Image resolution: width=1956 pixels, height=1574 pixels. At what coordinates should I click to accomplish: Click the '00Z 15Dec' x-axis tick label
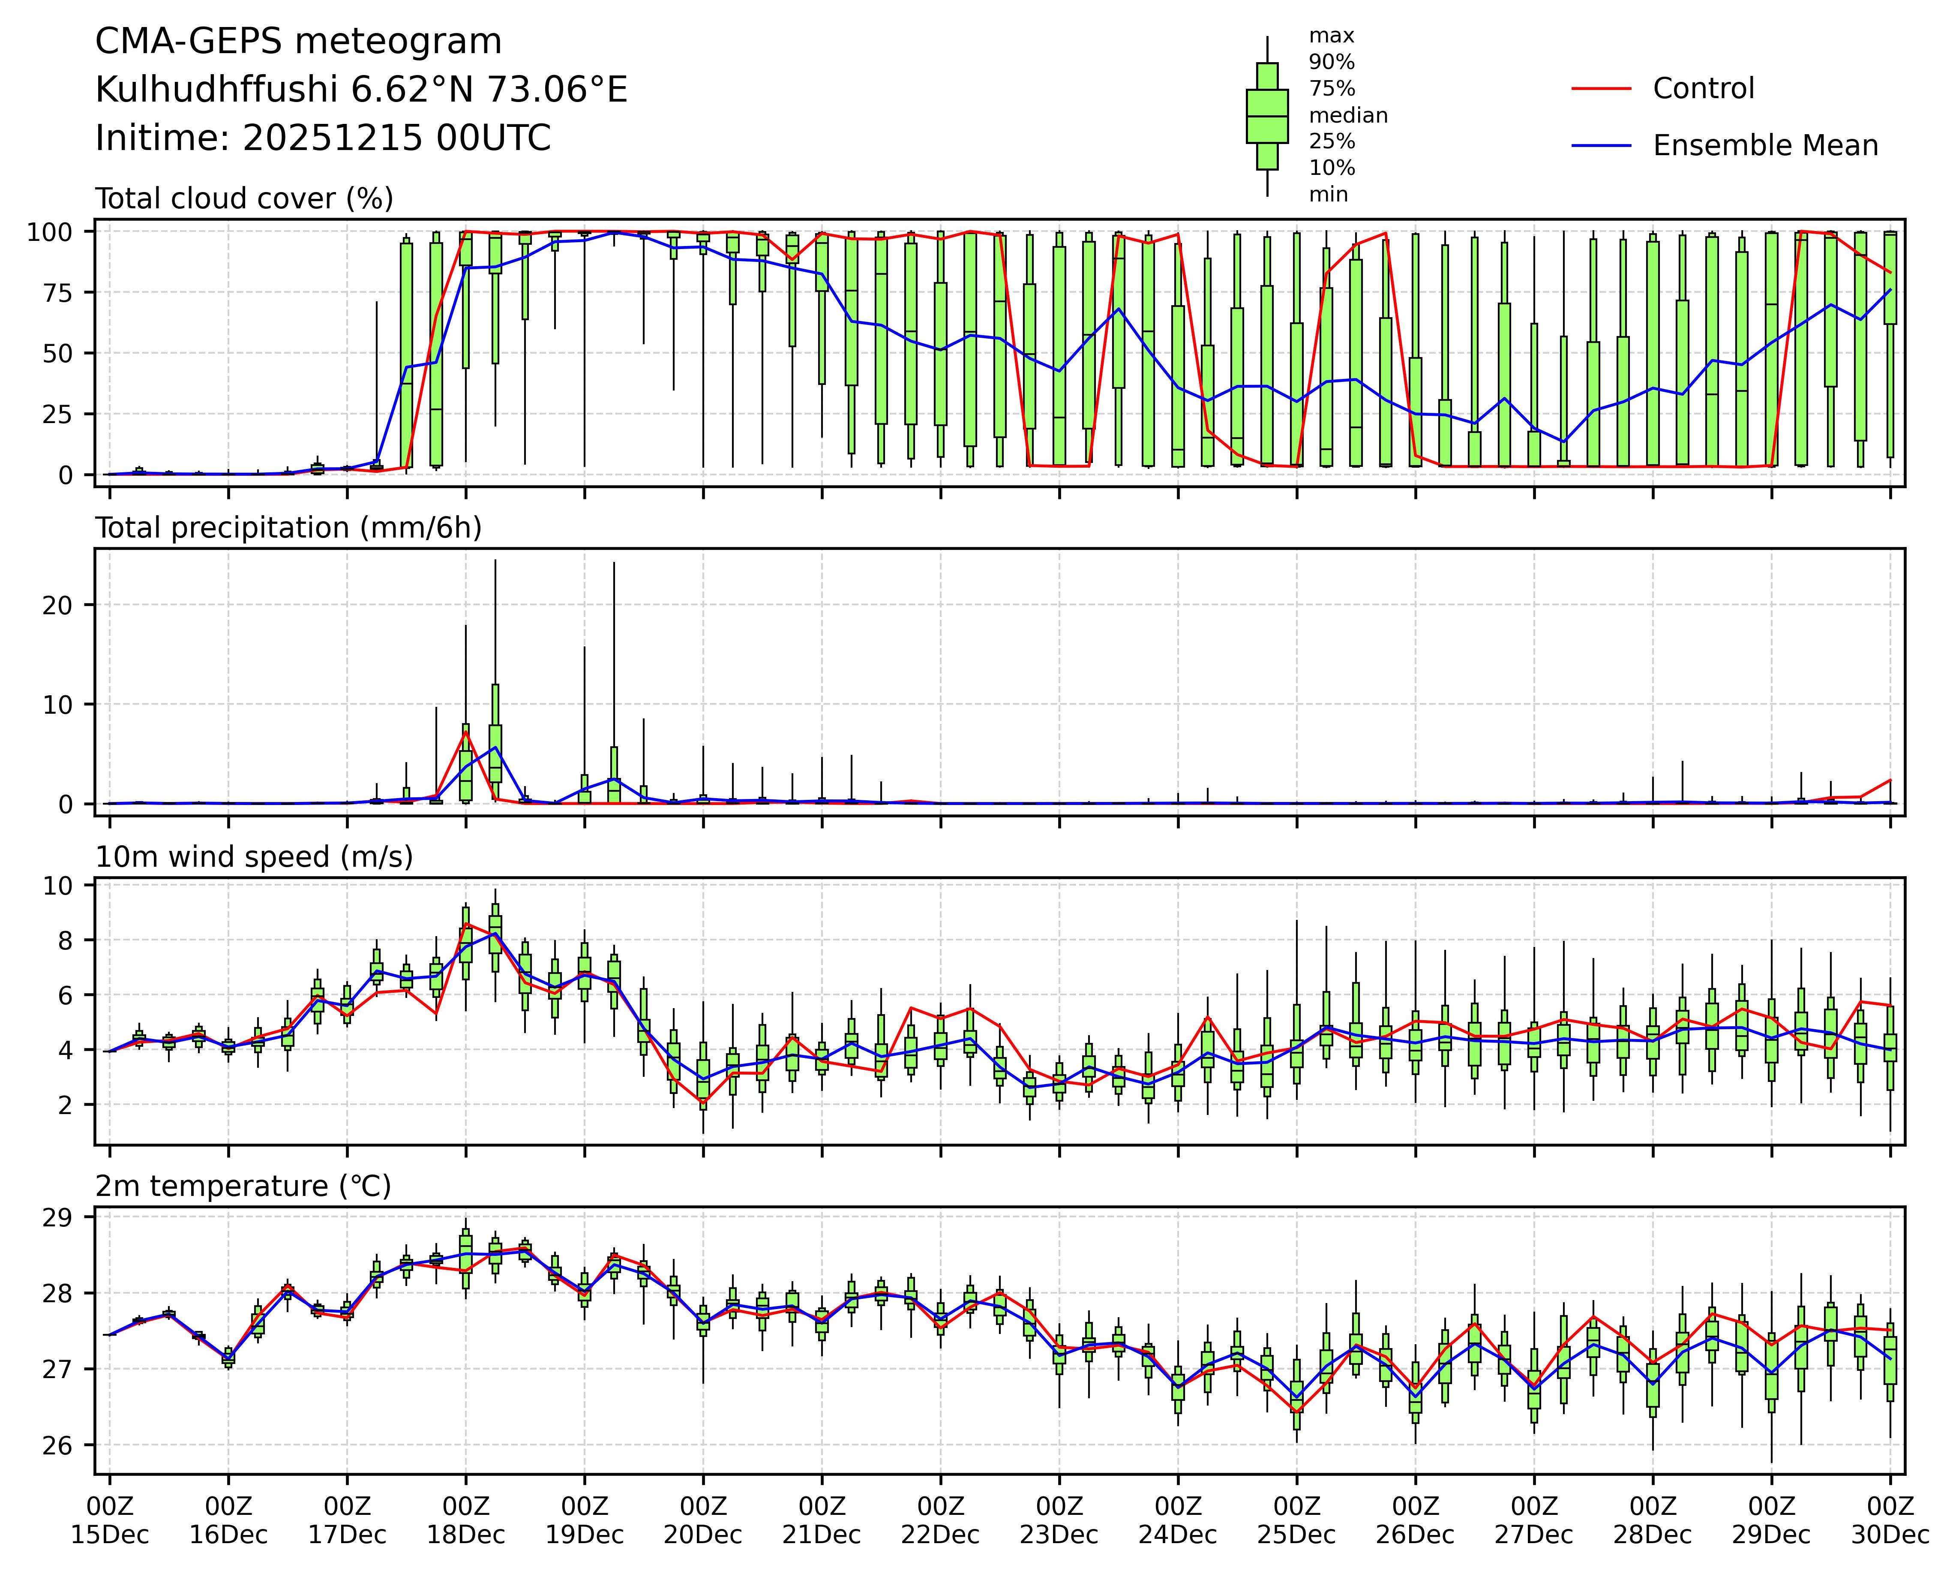(110, 1521)
